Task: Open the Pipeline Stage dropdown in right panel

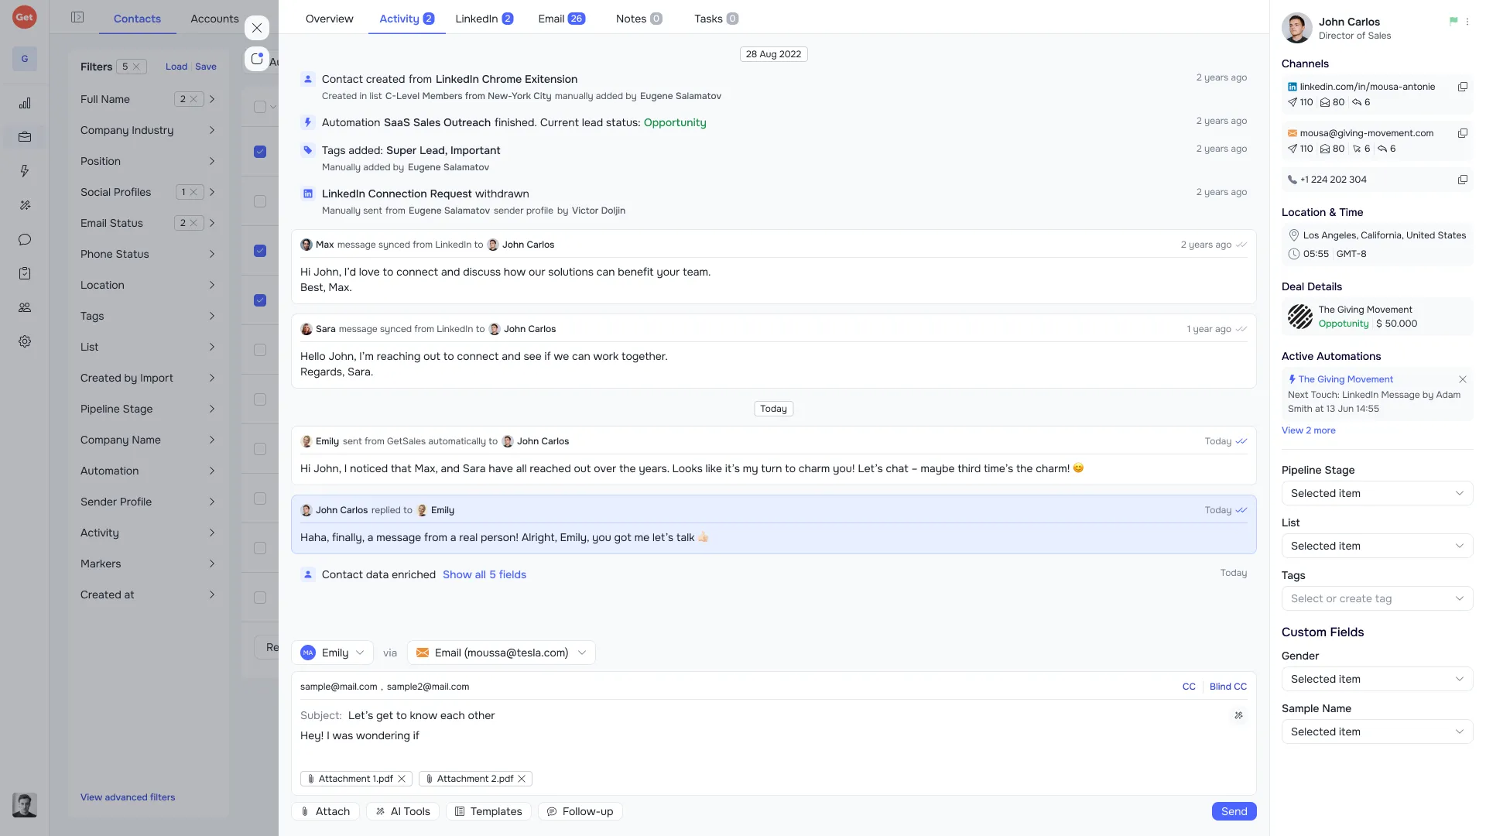Action: coord(1377,493)
